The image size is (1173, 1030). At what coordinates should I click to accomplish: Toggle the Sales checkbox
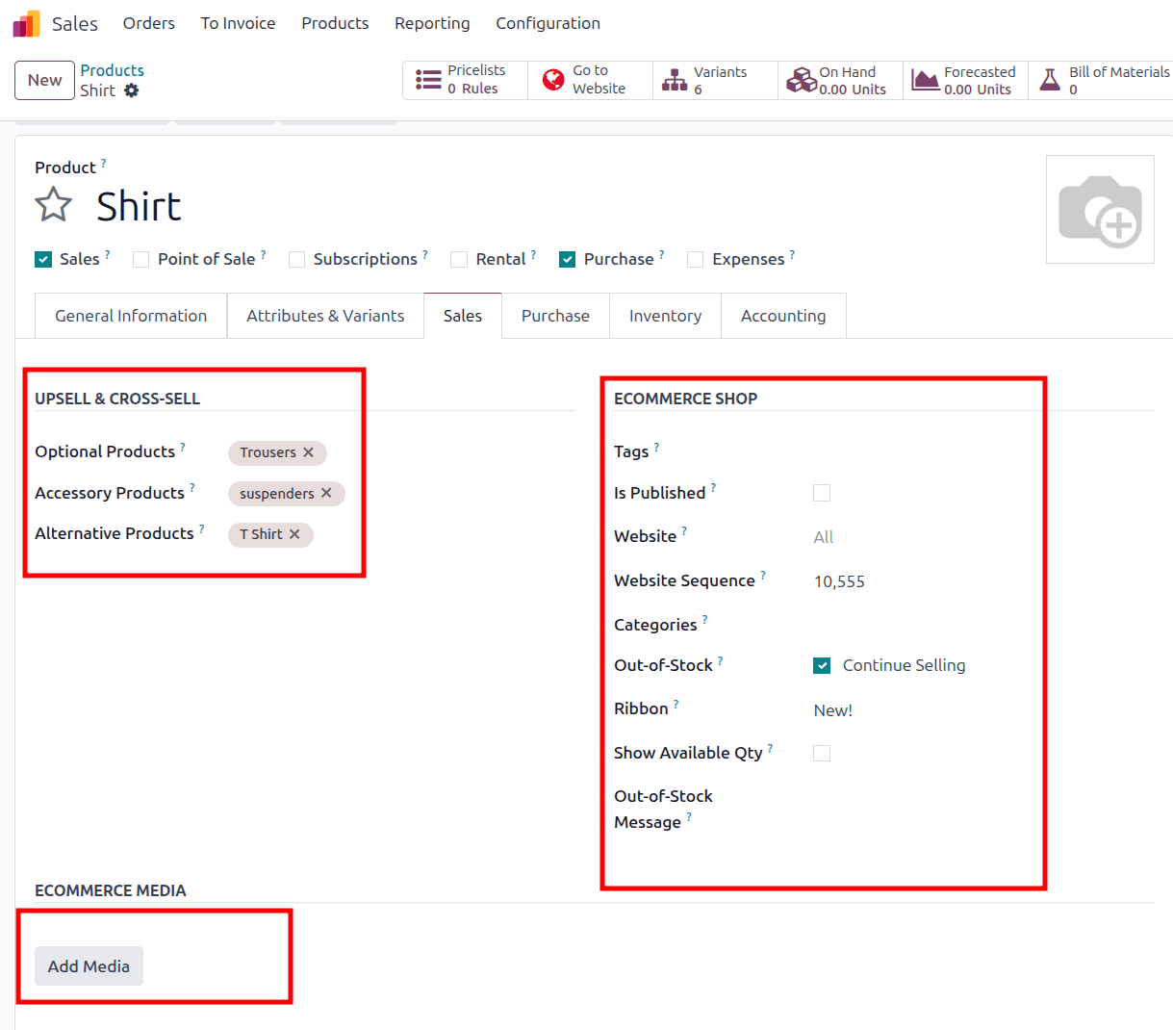click(43, 259)
